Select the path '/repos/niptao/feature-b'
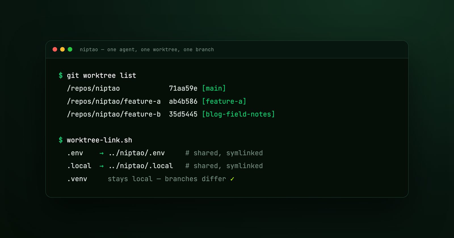Image resolution: width=454 pixels, height=238 pixels. point(114,114)
